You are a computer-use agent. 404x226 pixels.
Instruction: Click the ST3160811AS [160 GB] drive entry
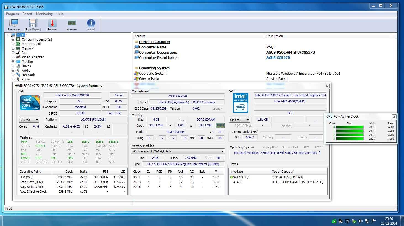[287, 177]
